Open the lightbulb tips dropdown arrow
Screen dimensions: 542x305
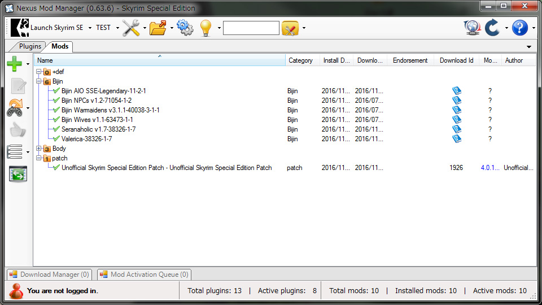(x=219, y=28)
